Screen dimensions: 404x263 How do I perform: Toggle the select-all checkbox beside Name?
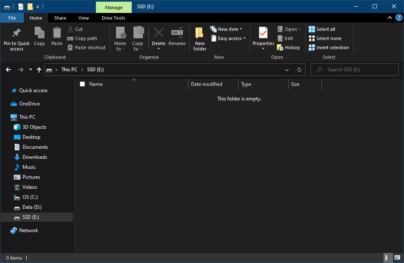(x=82, y=84)
